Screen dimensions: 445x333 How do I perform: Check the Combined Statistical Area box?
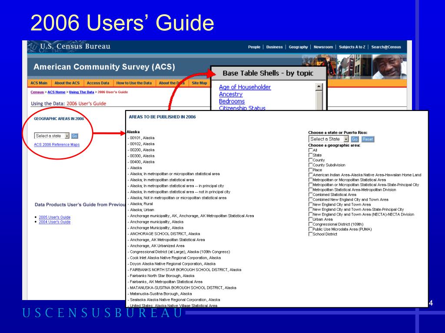(x=310, y=195)
